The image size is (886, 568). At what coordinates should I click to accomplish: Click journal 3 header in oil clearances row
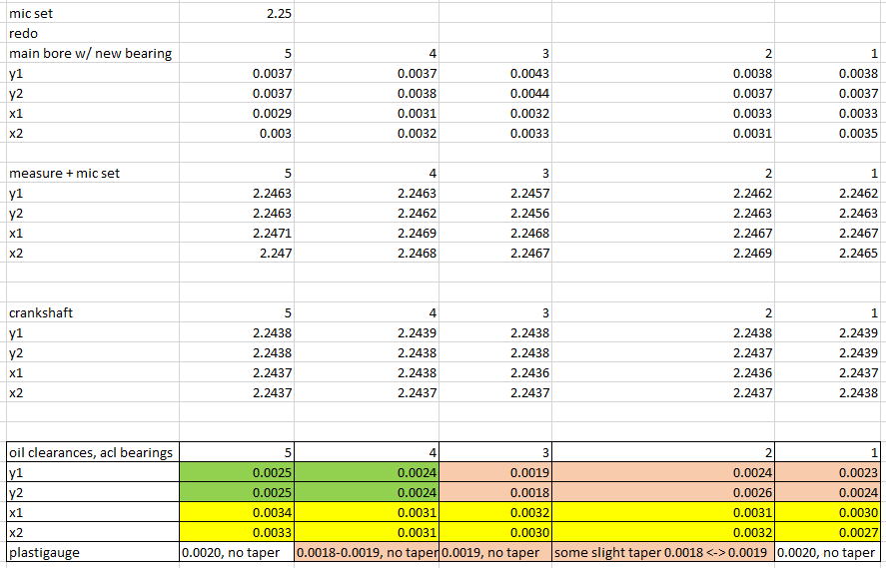(x=495, y=452)
